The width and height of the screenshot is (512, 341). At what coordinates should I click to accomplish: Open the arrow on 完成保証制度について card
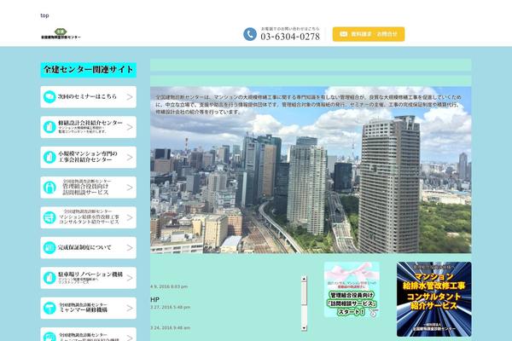[x=130, y=248]
